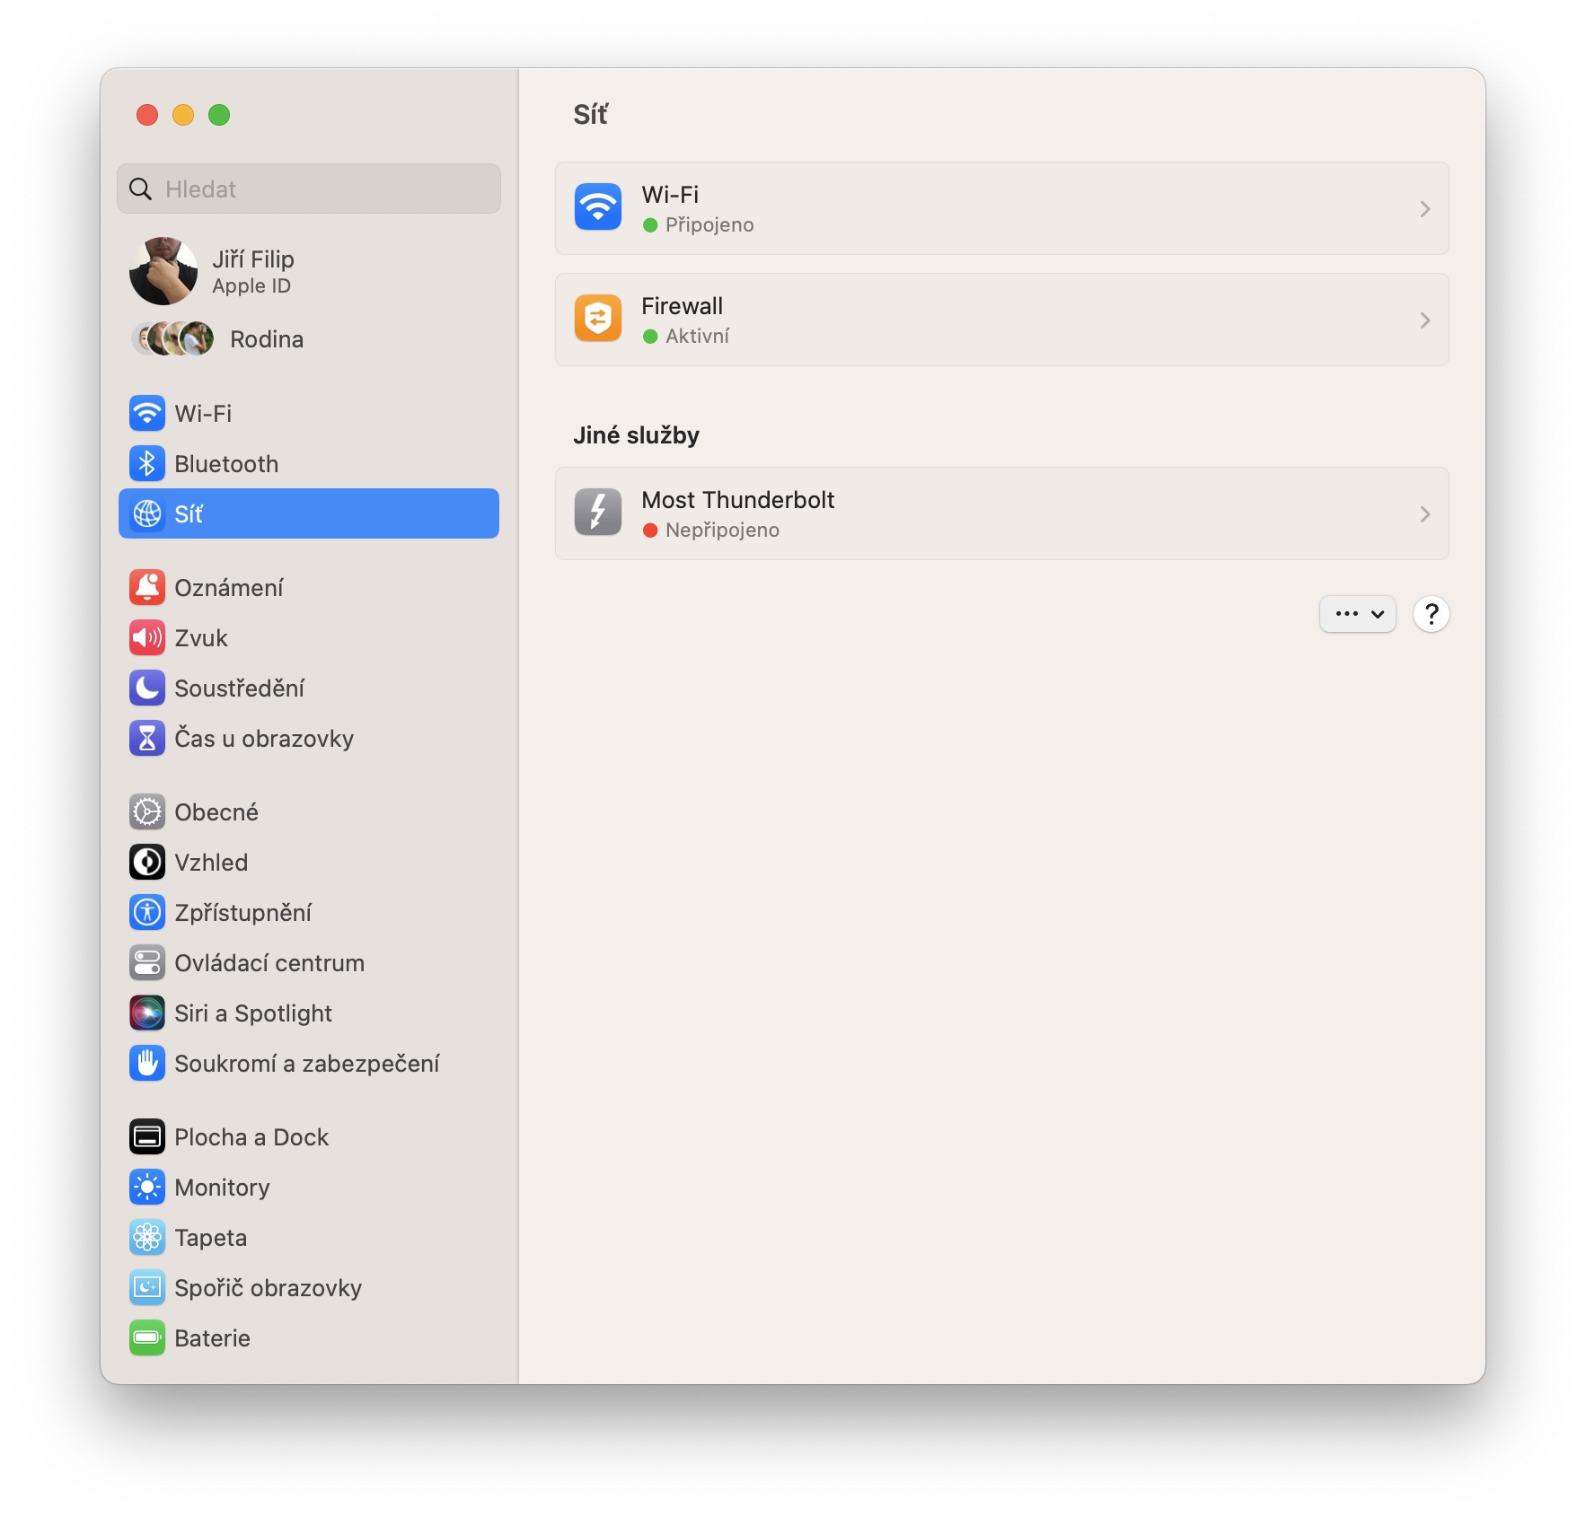The image size is (1586, 1517).
Task: Click the blue Wi-Fi icon in the main panel
Action: 597,207
